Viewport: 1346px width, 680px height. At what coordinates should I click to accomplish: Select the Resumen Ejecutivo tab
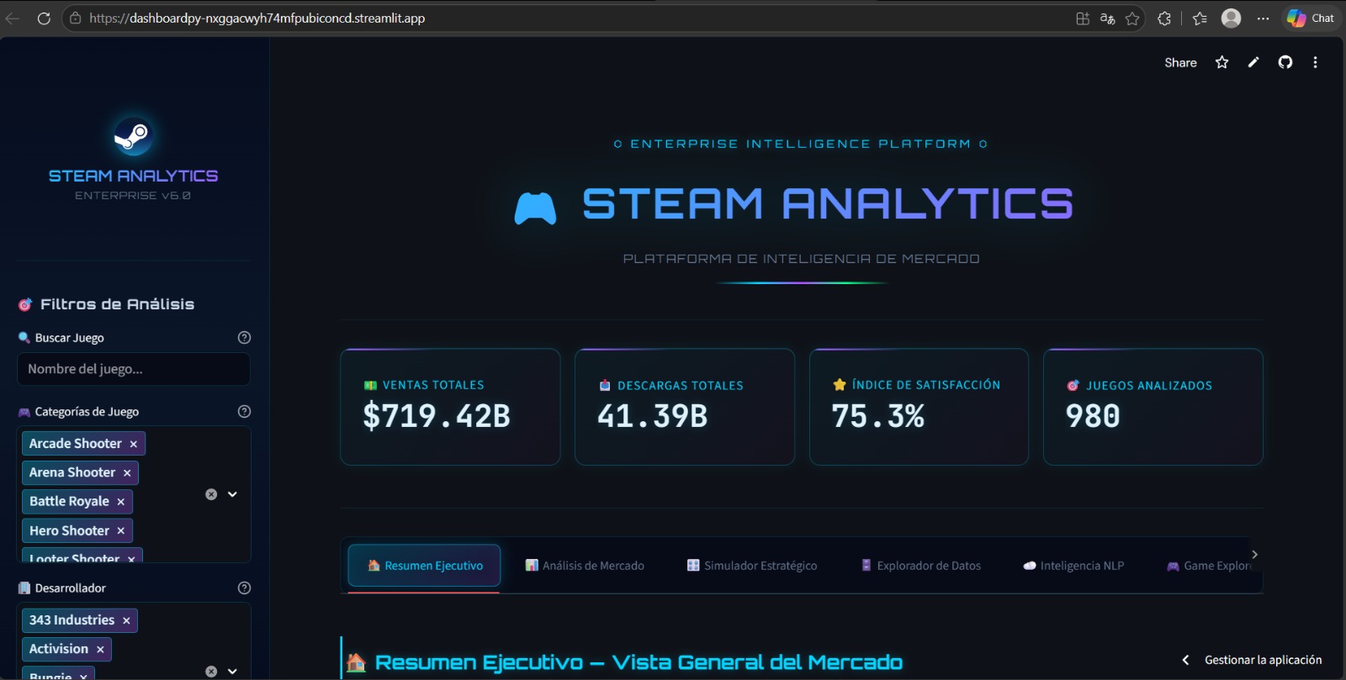pos(424,566)
